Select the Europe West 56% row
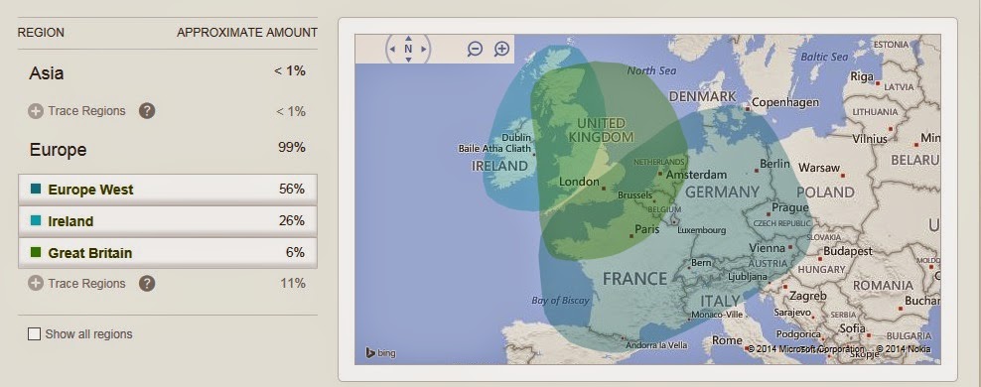 point(168,190)
